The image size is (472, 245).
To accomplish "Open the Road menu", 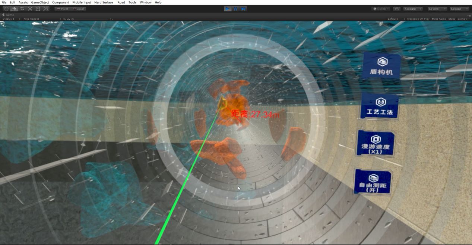I will click(x=121, y=2).
